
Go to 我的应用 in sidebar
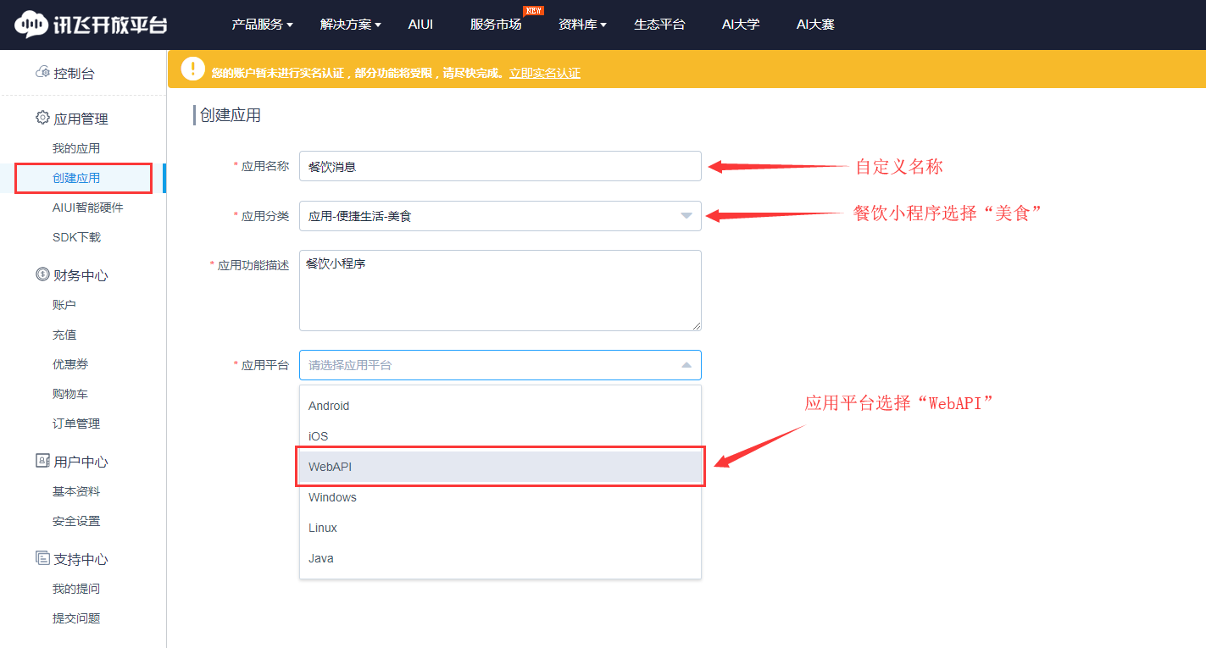[x=76, y=148]
